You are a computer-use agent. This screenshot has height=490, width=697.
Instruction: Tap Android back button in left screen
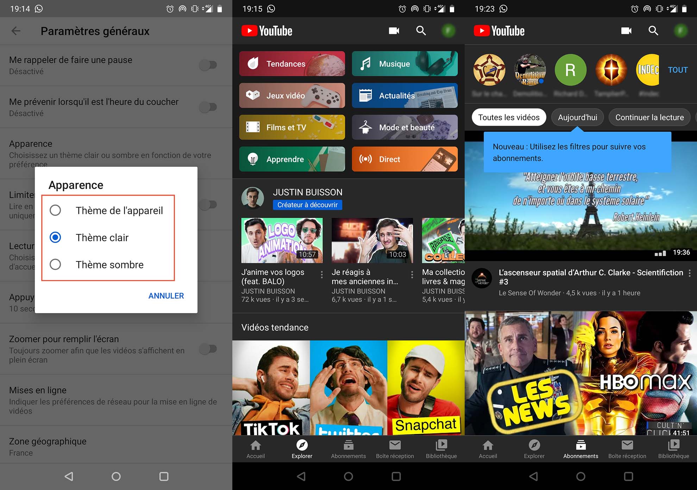[69, 476]
